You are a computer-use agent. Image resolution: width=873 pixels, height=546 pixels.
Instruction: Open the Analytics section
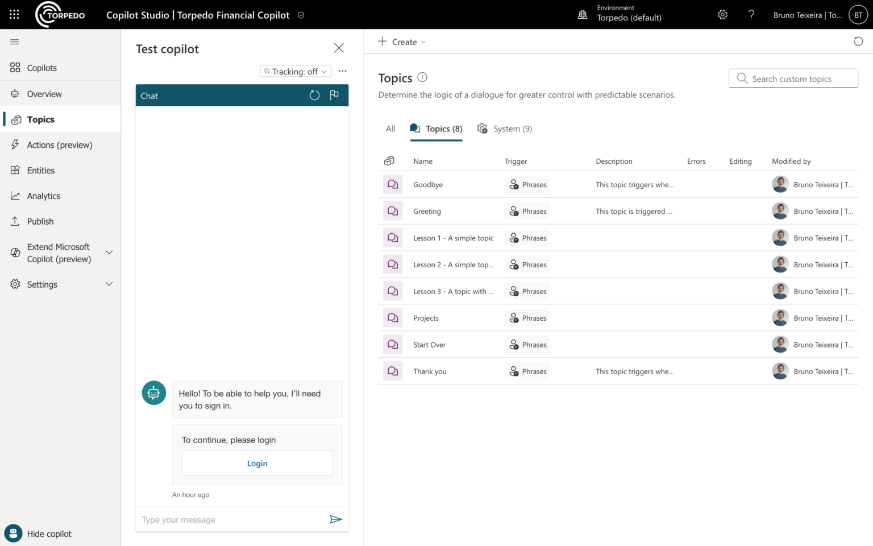tap(43, 196)
